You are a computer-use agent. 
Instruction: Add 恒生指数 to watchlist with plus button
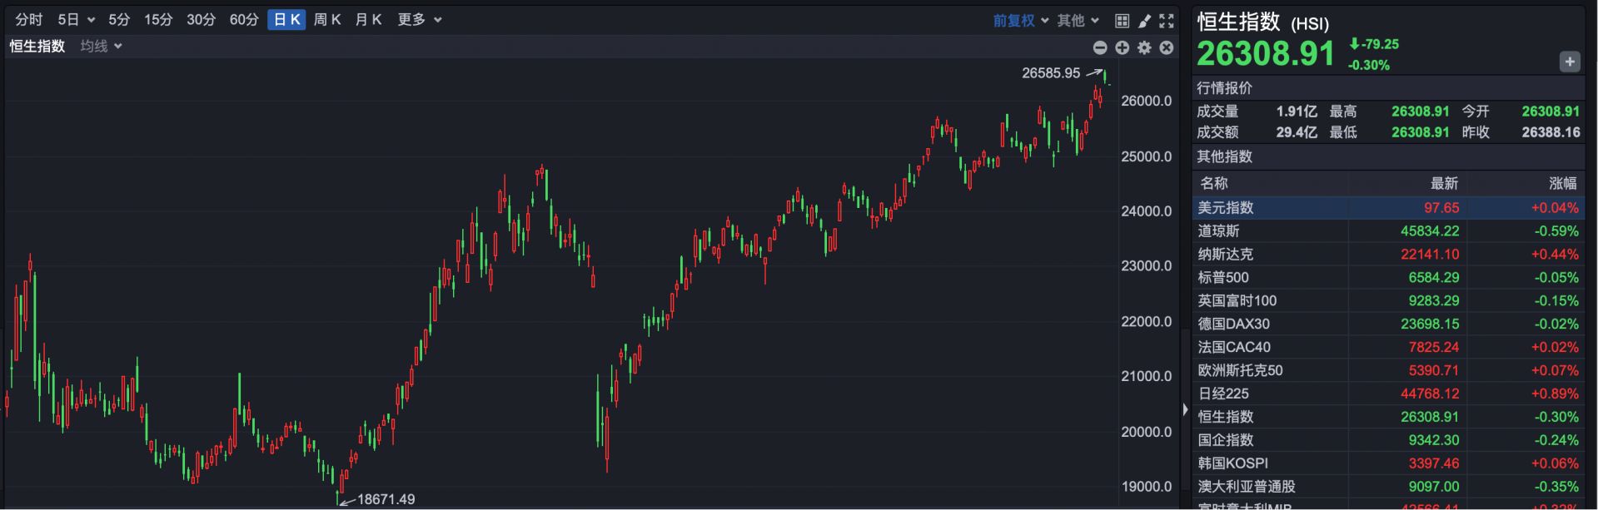pos(1569,62)
